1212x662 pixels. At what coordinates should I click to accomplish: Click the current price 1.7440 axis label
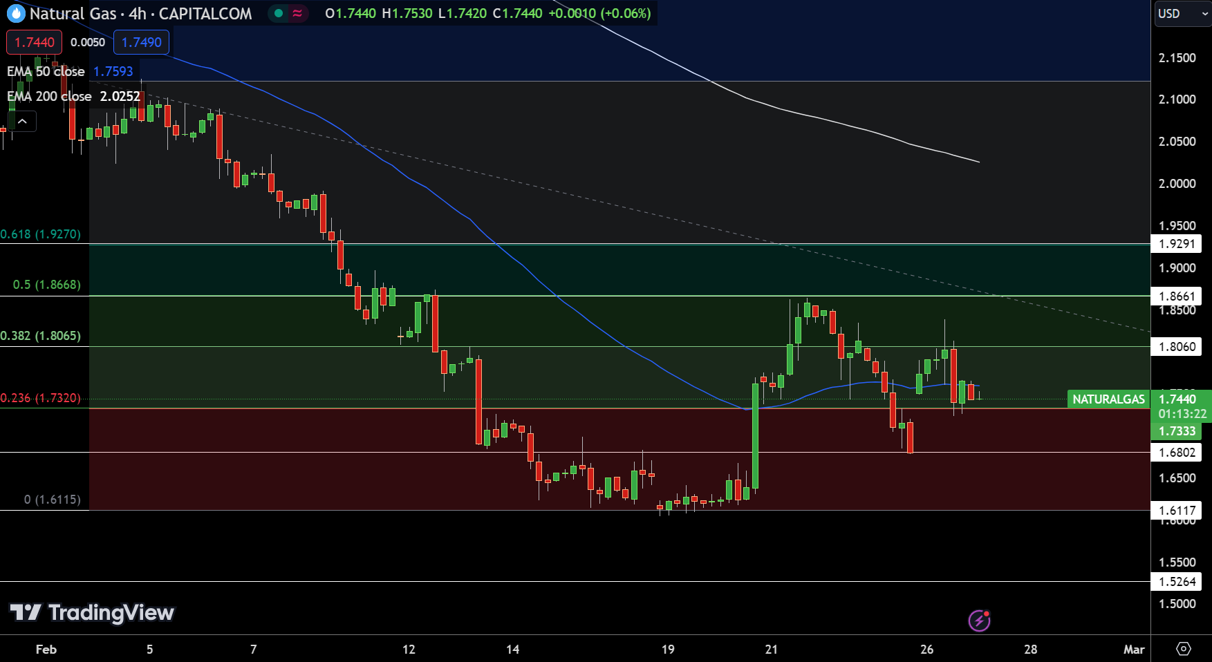tap(1178, 399)
